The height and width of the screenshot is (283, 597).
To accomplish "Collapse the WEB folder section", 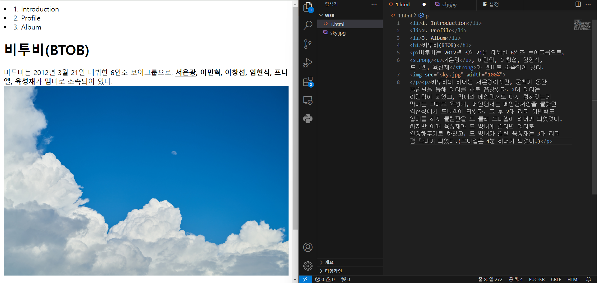I will pyautogui.click(x=350, y=15).
